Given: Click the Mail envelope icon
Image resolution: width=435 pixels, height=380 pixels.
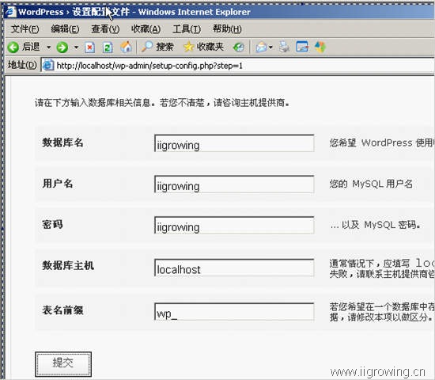Looking at the screenshot, I should pos(261,47).
